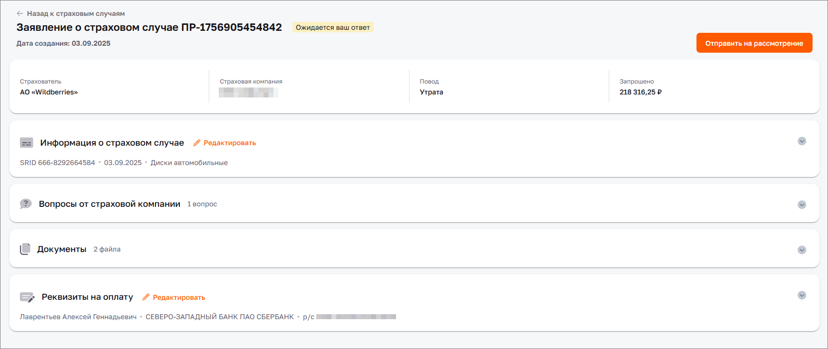
Task: Click the Реквизиты на оплату card icon
Action: 27,297
